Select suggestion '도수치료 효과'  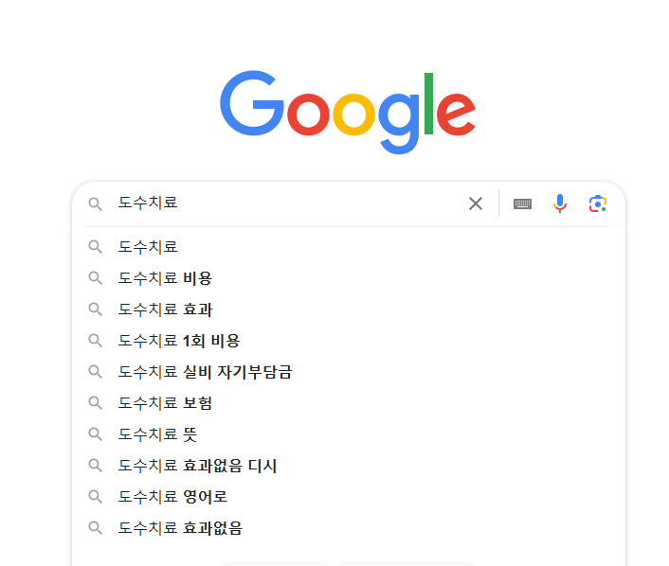click(165, 310)
